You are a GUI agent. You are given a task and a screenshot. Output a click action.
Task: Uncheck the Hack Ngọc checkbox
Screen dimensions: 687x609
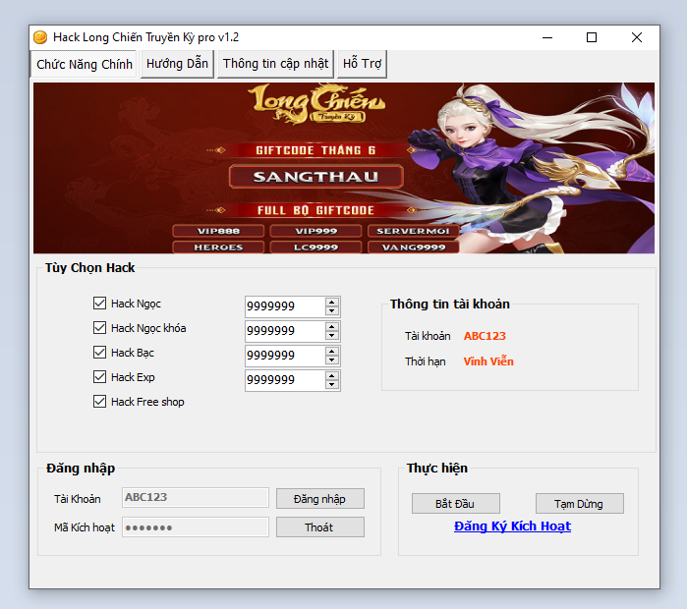point(99,304)
